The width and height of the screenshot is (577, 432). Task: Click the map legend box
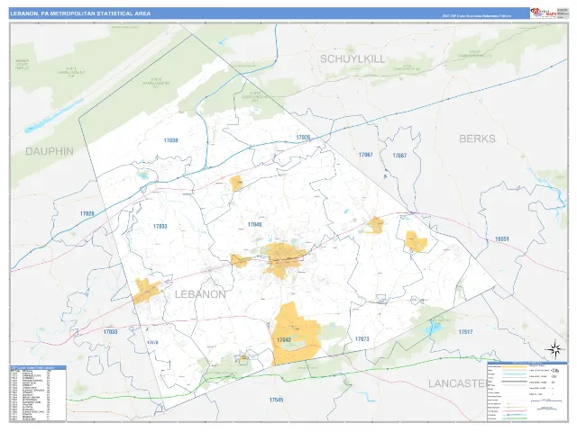click(x=527, y=391)
